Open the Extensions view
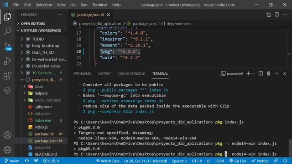 (x=7, y=76)
